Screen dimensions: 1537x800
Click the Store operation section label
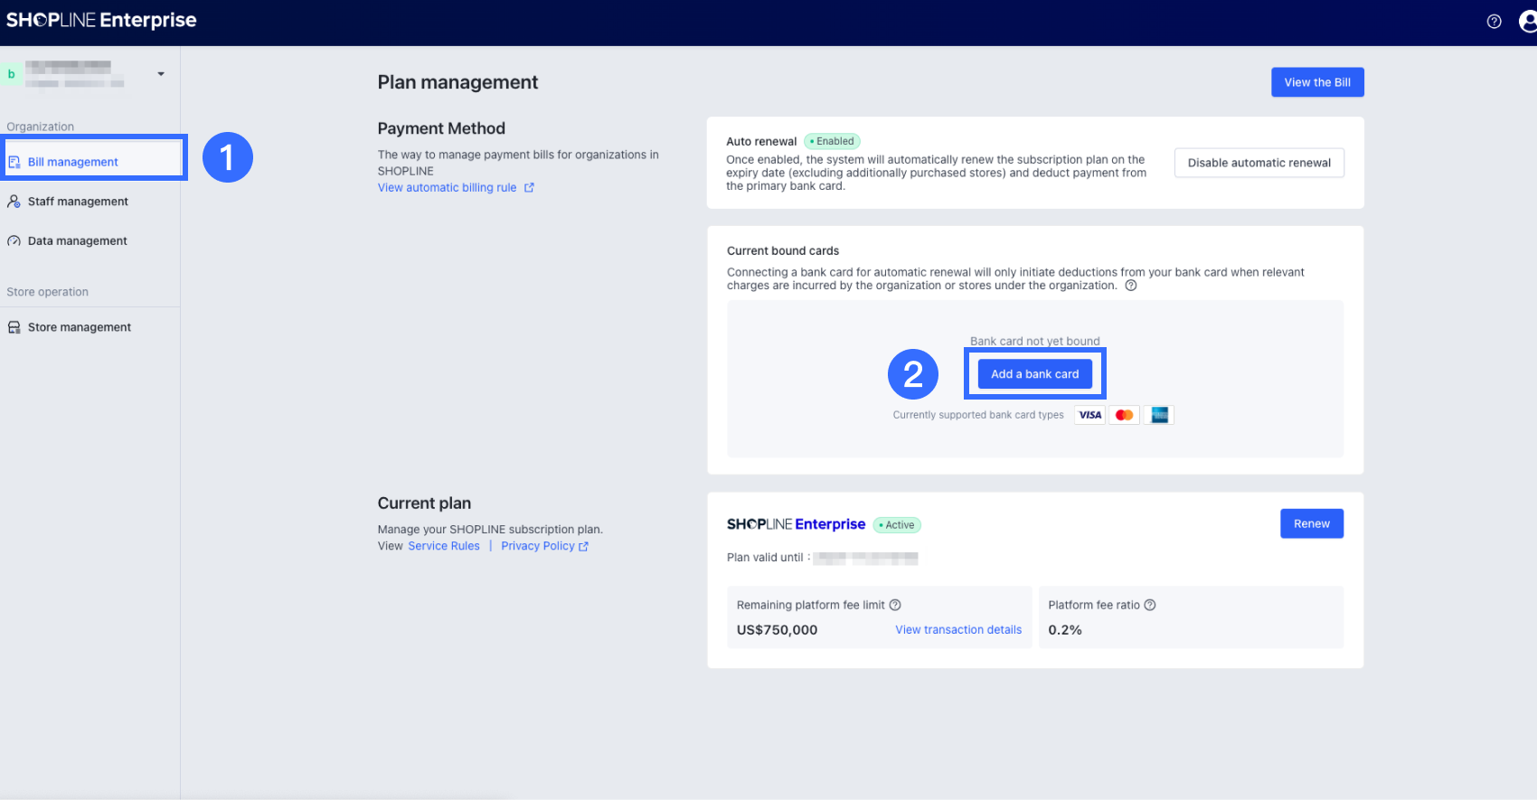[x=47, y=292]
